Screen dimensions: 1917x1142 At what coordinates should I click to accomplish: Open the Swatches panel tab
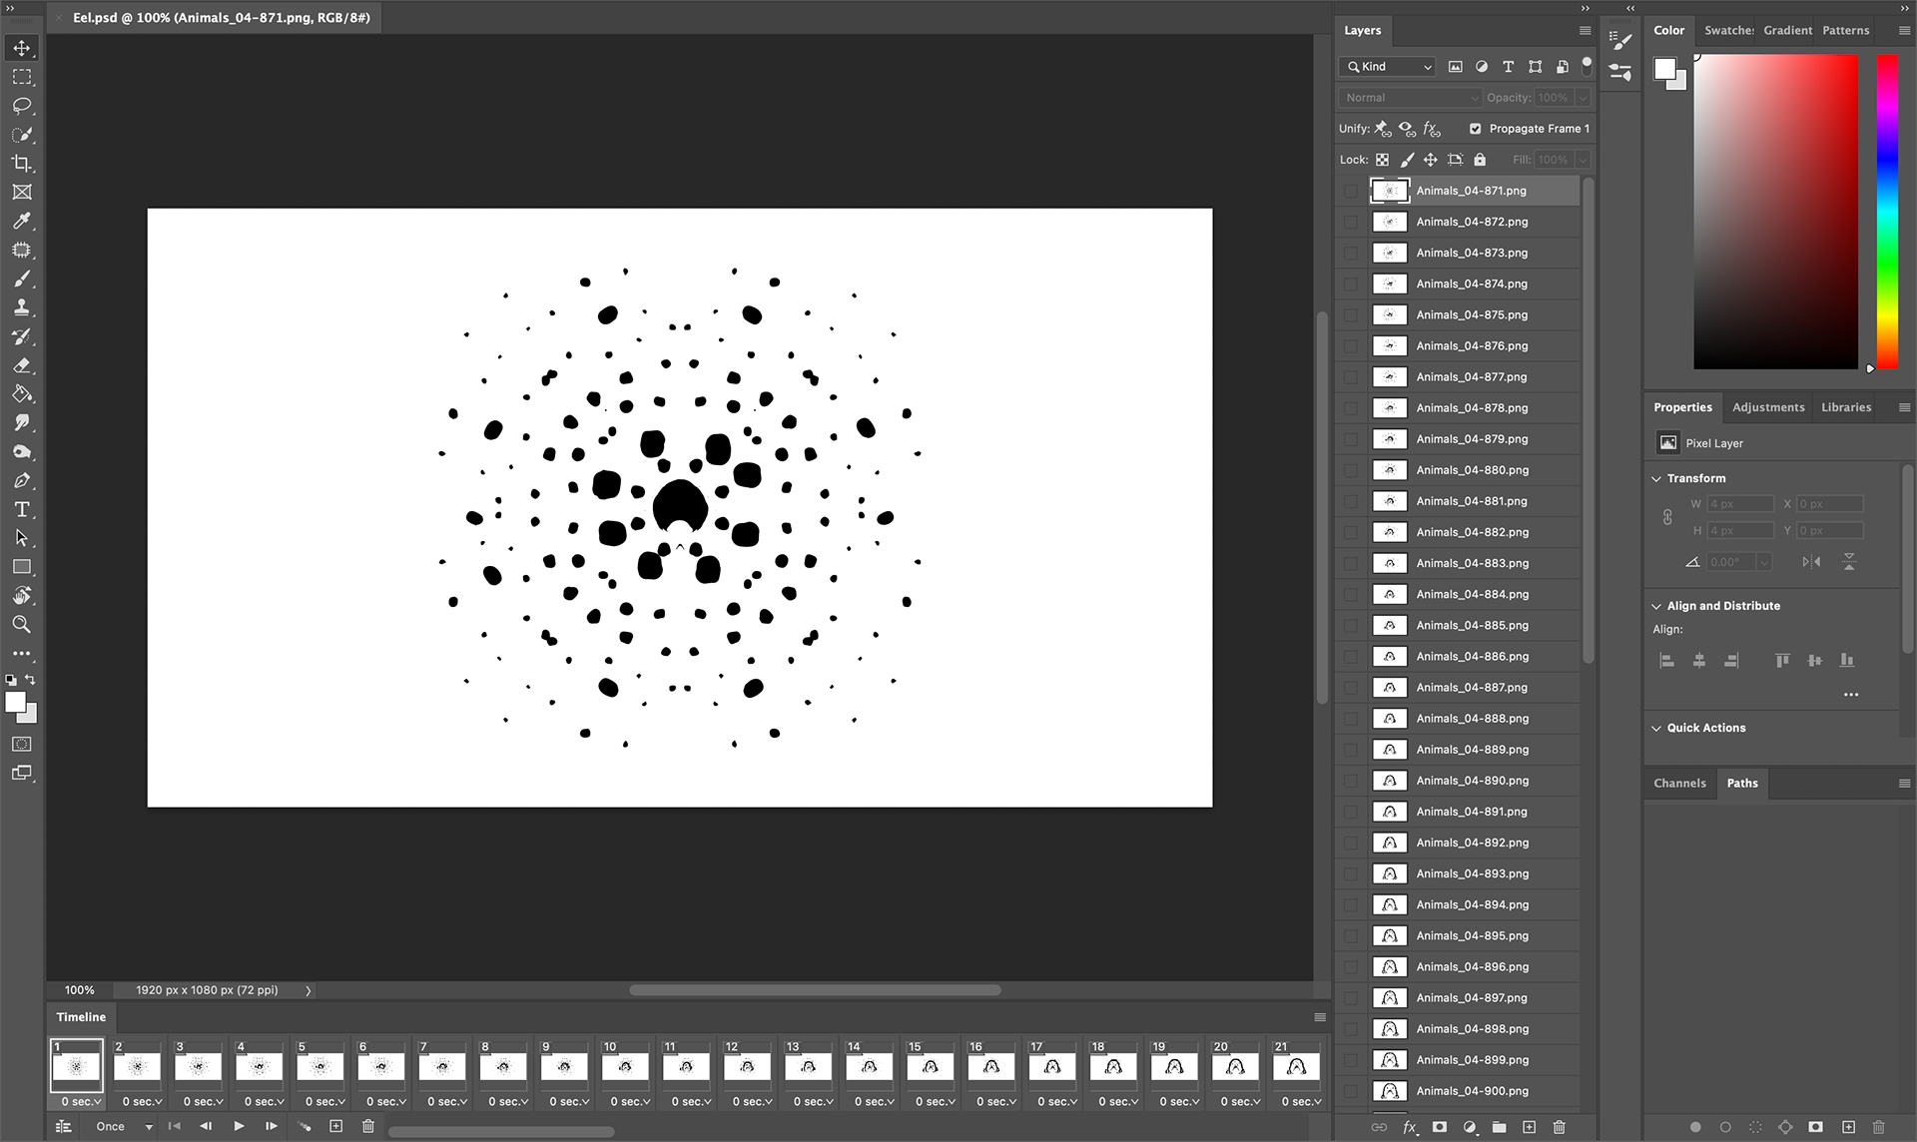coord(1728,31)
